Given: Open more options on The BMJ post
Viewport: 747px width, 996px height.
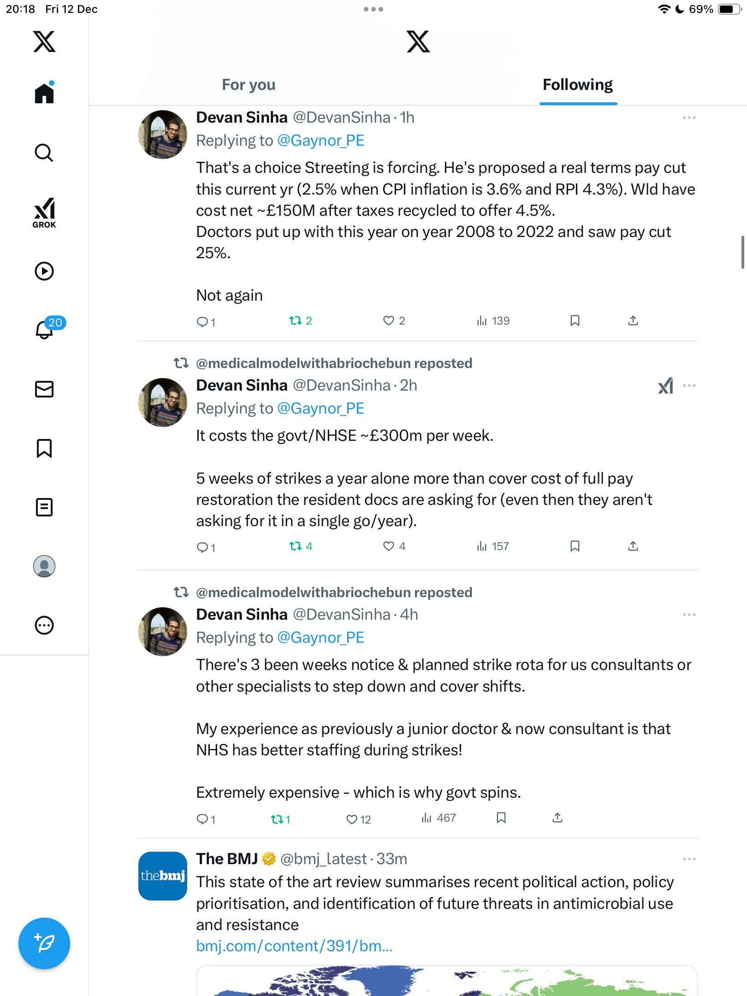Looking at the screenshot, I should (689, 859).
